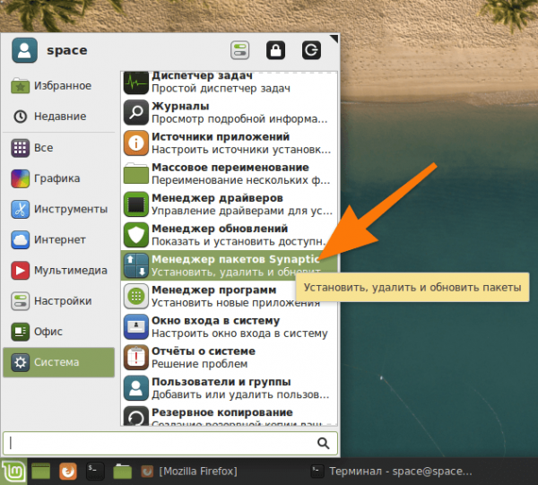Open file manager folder in taskbar
The image size is (538, 485).
coord(123,472)
